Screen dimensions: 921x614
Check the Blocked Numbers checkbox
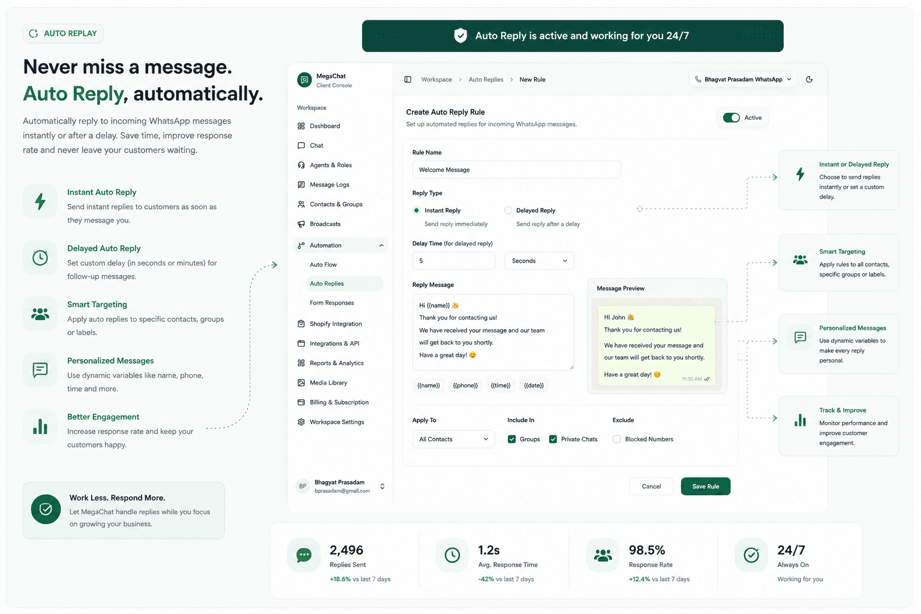(x=617, y=440)
